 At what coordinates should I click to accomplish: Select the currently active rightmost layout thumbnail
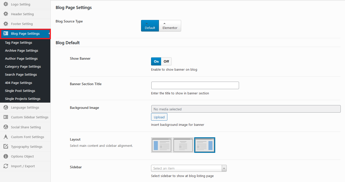(x=204, y=145)
